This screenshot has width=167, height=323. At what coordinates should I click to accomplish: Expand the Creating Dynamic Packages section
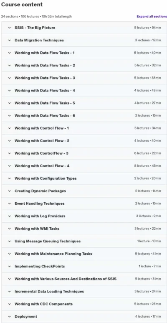point(84,191)
